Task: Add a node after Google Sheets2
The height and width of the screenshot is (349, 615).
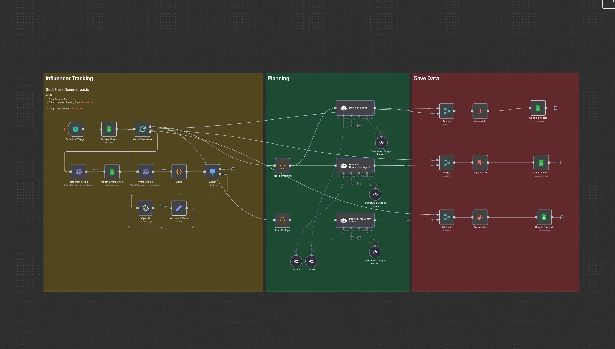Action: [x=559, y=163]
